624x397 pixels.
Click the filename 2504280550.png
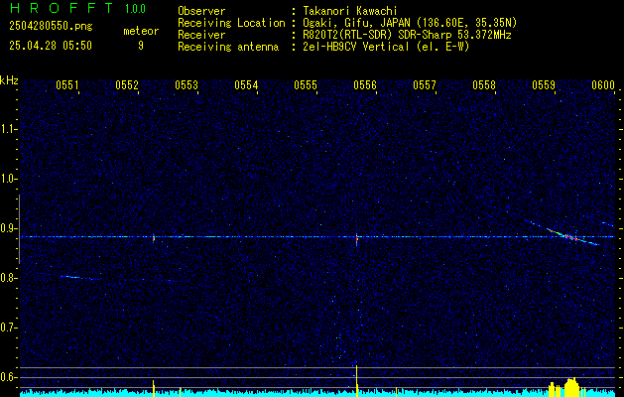tap(51, 27)
